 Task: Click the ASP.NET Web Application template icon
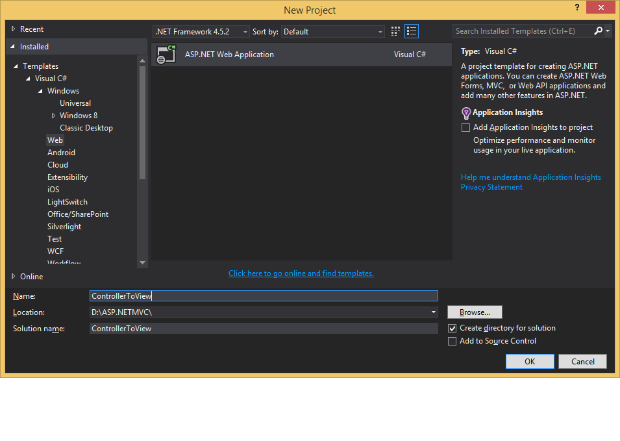click(166, 54)
